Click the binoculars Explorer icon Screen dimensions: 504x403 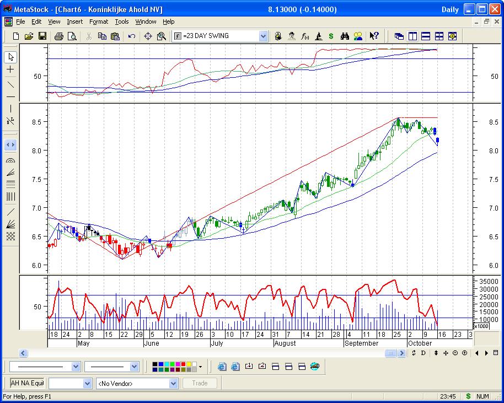[x=345, y=36]
